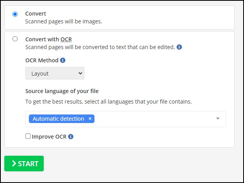The image size is (244, 183).
Task: Click the 'Convert with OCR' label text
Action: pyautogui.click(x=48, y=39)
